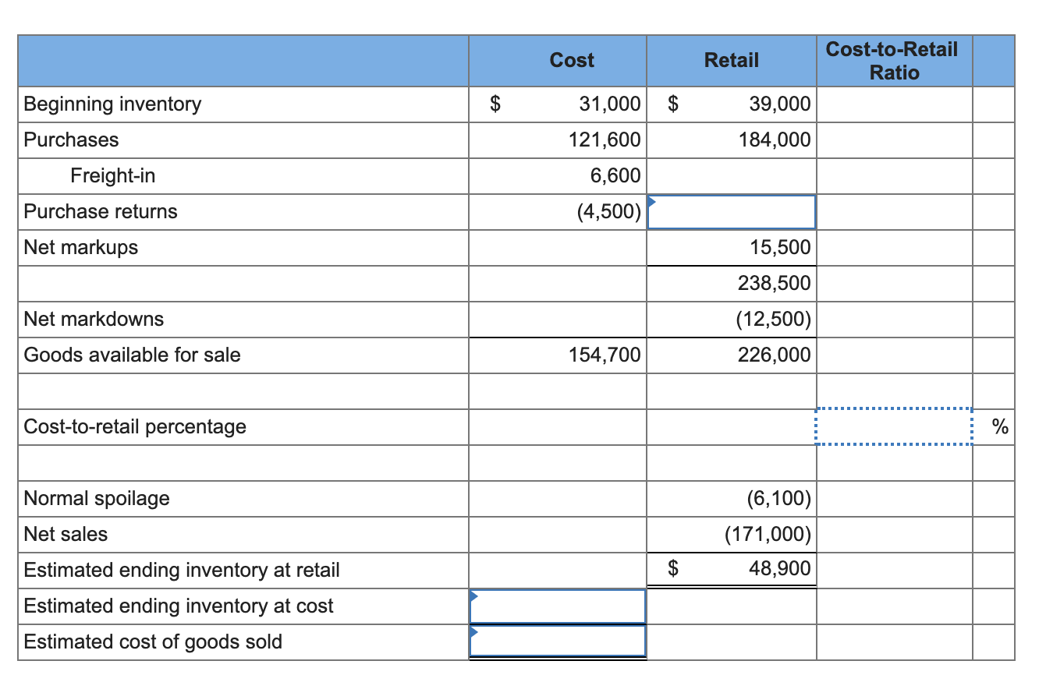Click Estimated ending inventory at retail label

(182, 571)
